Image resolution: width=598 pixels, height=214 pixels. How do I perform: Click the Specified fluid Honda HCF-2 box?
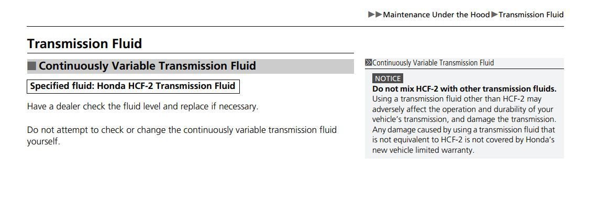[133, 86]
